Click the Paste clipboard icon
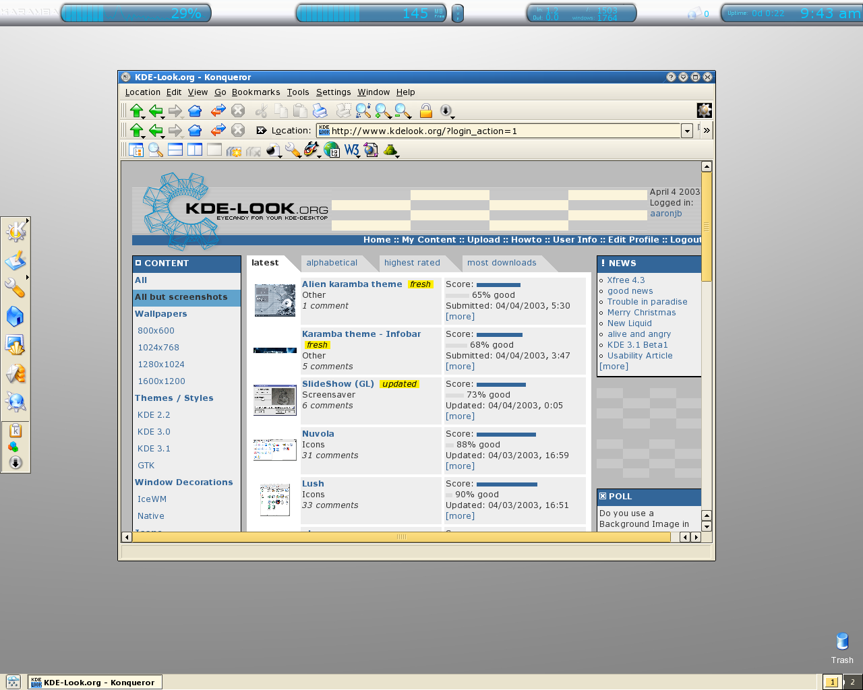The height and width of the screenshot is (690, 863). tap(300, 111)
